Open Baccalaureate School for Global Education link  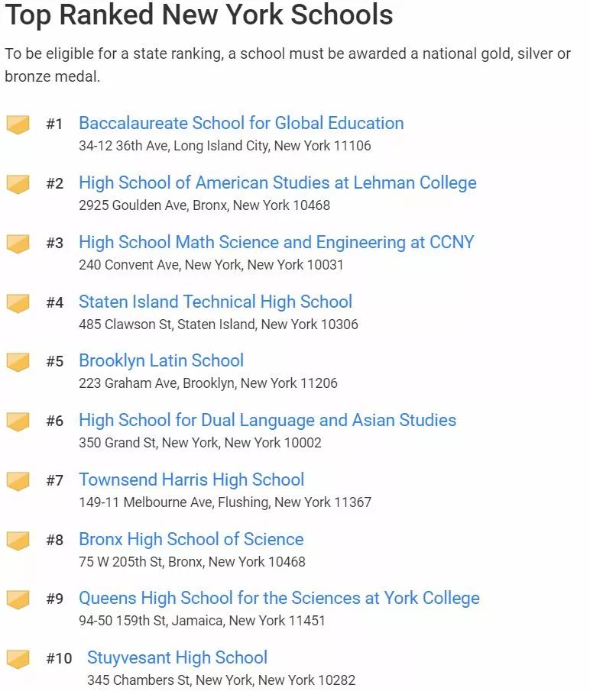click(x=242, y=123)
